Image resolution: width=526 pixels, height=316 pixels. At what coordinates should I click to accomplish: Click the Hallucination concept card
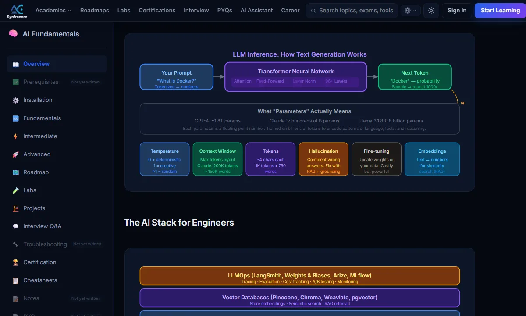coord(323,159)
